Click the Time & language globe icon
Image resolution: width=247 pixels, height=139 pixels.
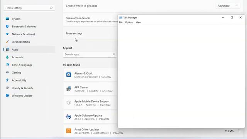(x=7, y=65)
